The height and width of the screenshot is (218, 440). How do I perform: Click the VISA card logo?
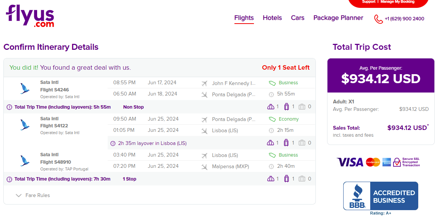click(x=350, y=162)
